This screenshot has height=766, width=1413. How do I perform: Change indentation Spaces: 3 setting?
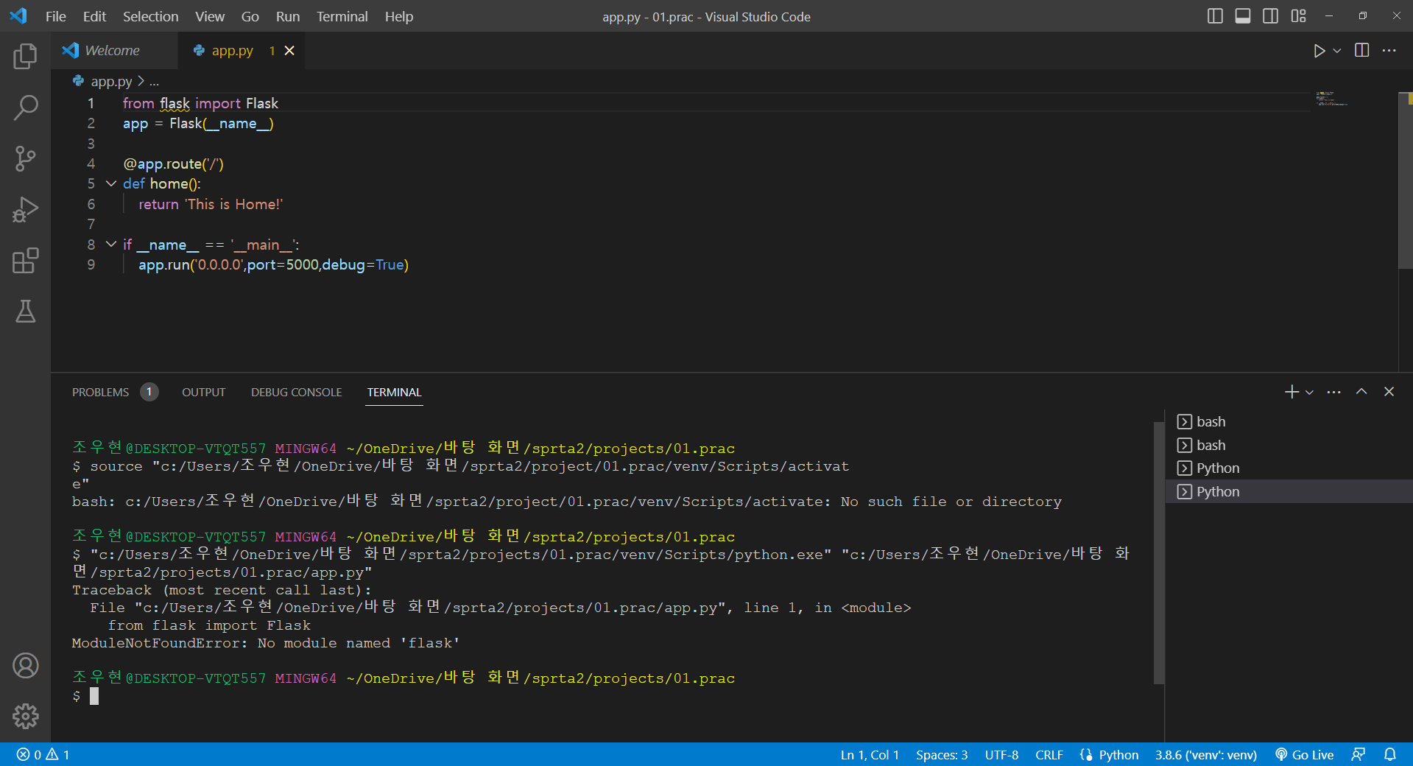click(942, 755)
